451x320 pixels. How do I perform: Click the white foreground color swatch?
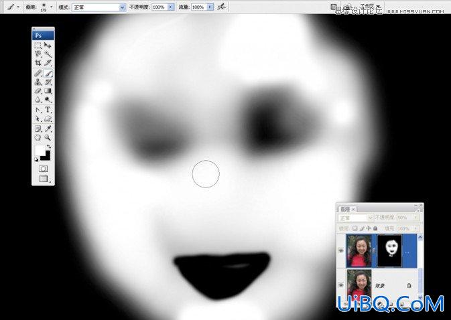click(40, 150)
